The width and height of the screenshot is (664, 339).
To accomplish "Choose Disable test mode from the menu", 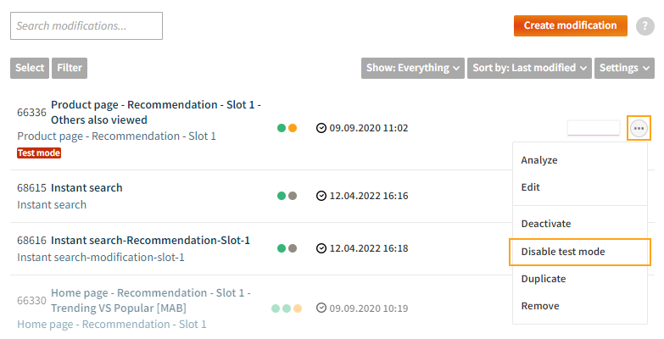I will click(563, 252).
